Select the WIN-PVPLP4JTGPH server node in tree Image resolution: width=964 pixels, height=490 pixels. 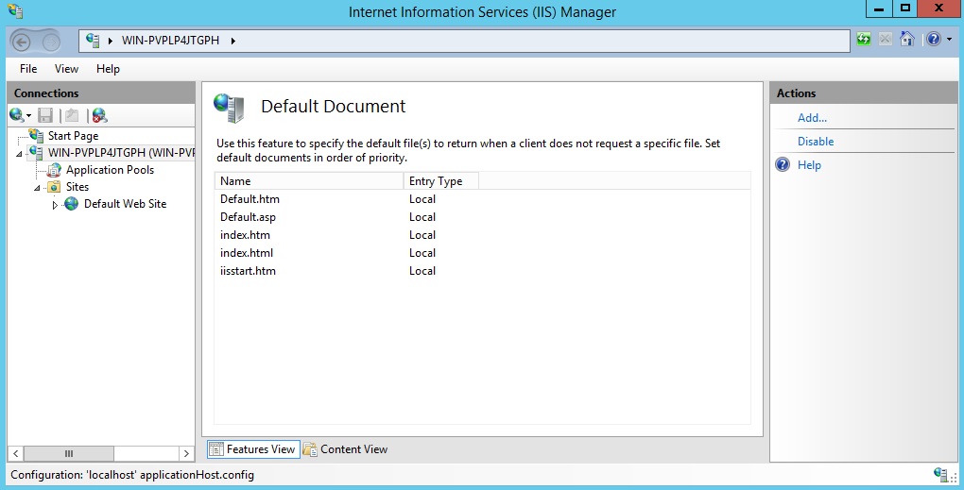121,153
